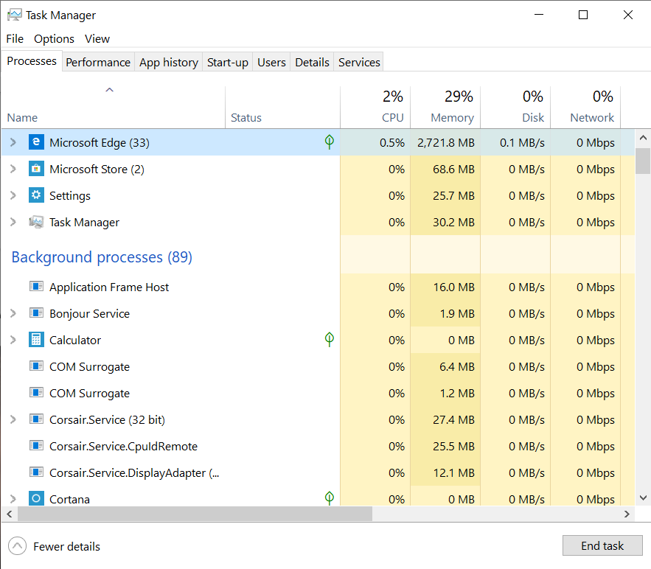Click the green leaf icon beside Calculator

330,340
